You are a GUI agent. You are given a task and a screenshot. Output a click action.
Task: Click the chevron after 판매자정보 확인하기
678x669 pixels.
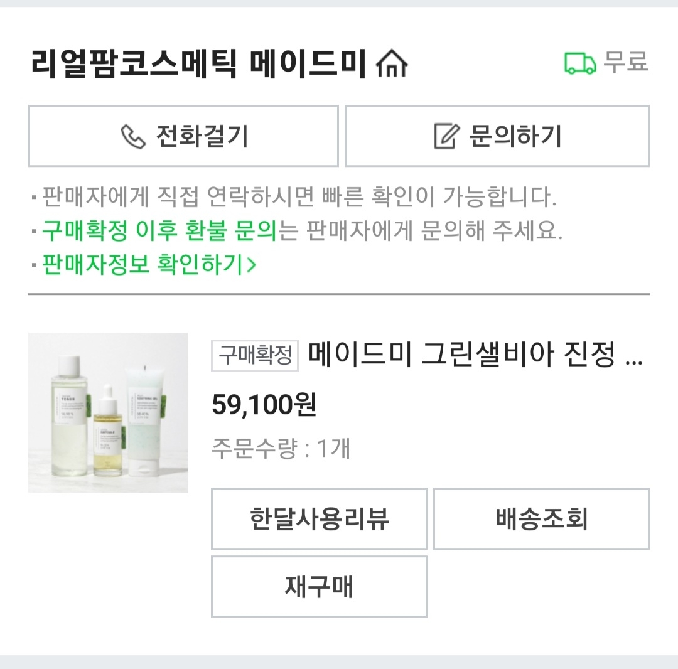(x=251, y=265)
